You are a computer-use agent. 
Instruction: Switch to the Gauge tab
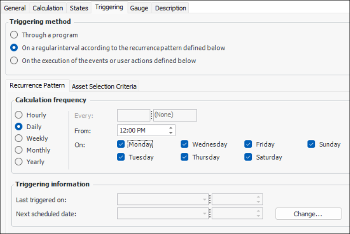pyautogui.click(x=139, y=8)
